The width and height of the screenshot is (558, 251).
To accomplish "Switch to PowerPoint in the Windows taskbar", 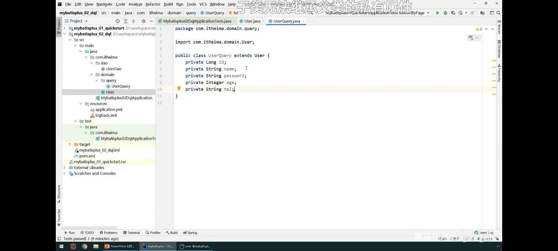I will pos(120,246).
